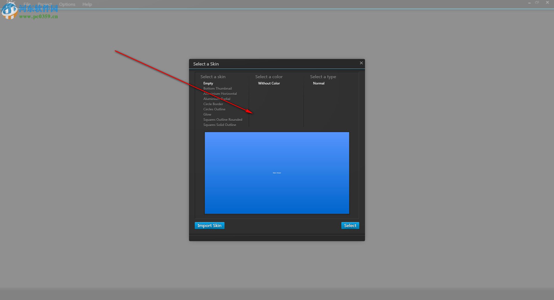Choose the Squares Solid Outline skin
This screenshot has height=300, width=554.
coord(220,125)
